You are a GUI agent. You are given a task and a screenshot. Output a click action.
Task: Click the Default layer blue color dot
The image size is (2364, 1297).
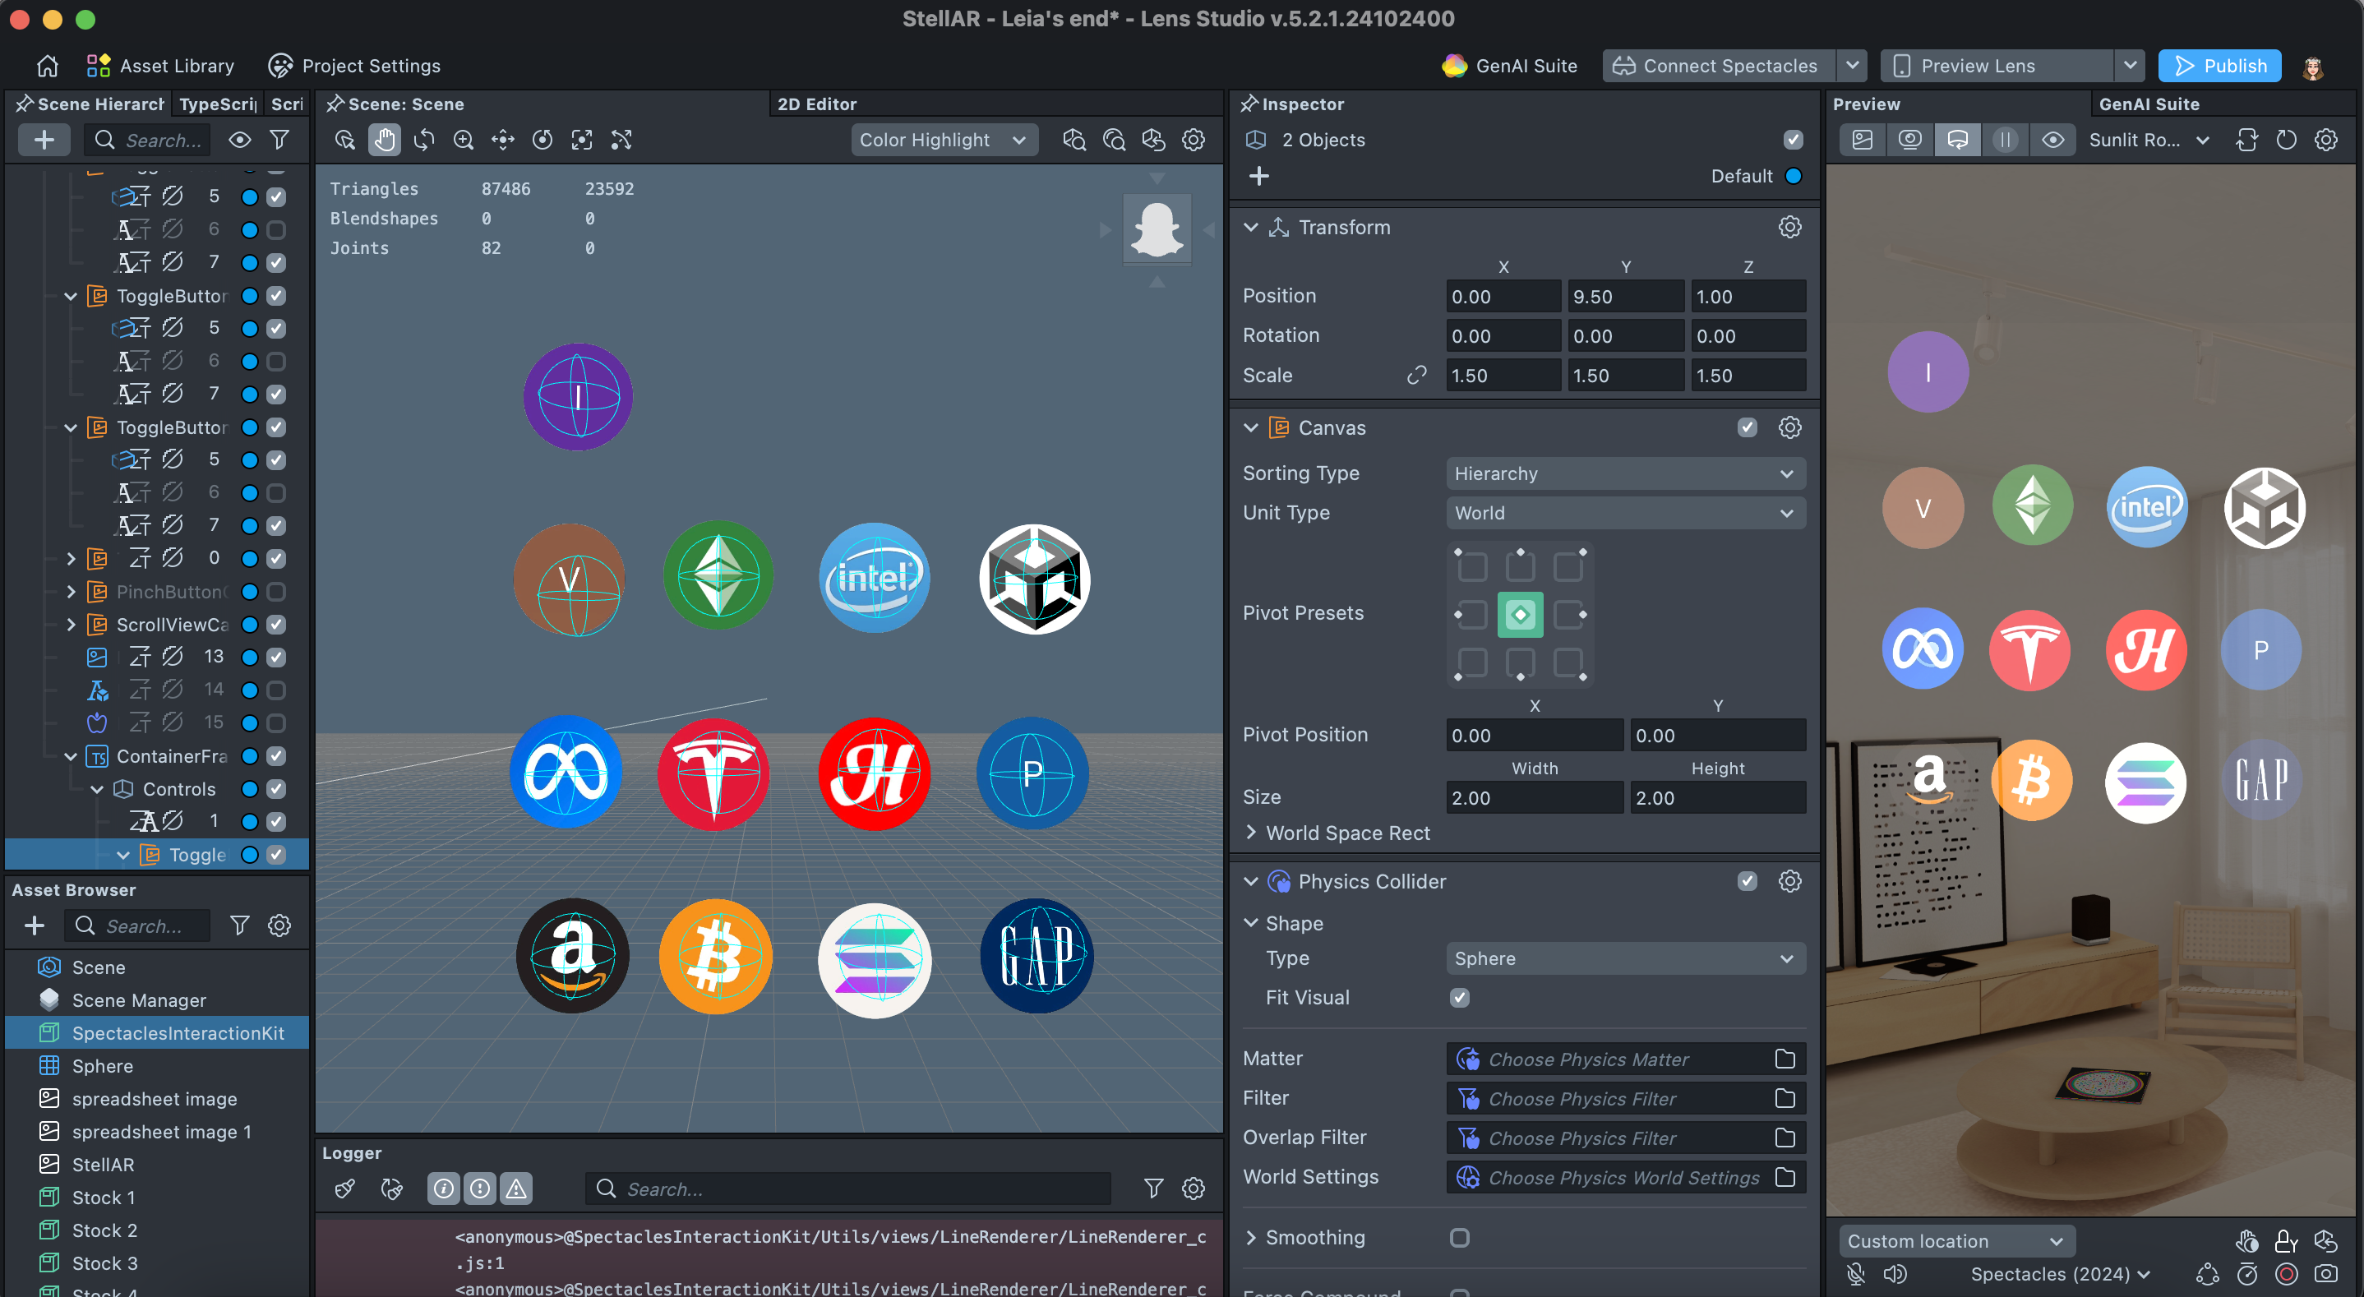coord(1794,176)
